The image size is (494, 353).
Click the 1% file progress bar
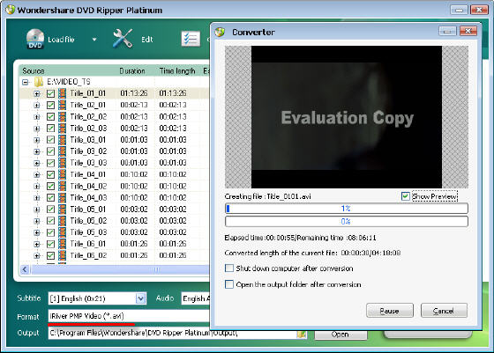tap(346, 209)
